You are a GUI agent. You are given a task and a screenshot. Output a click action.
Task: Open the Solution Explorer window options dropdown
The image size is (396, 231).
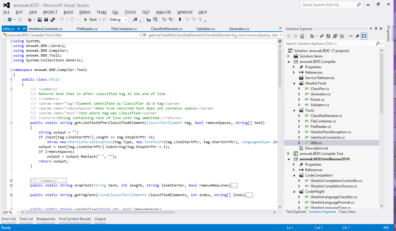coord(371,29)
